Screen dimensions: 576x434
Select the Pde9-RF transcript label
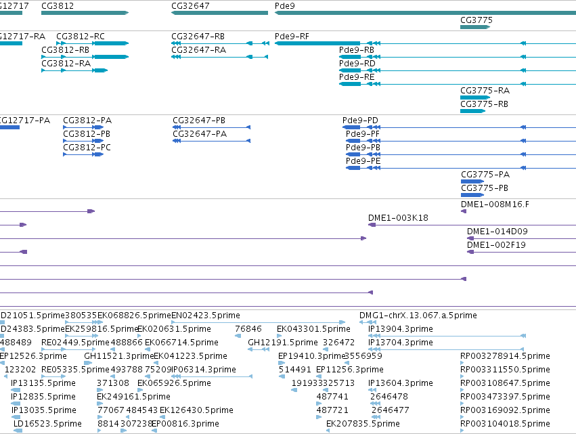click(292, 37)
